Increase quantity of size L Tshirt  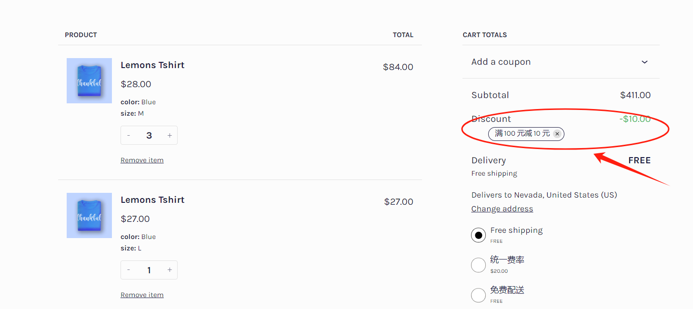170,270
